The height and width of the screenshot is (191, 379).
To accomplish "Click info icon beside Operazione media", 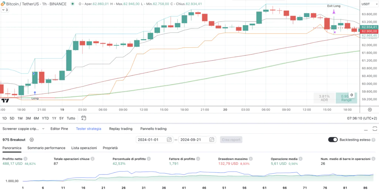I will [x=301, y=159].
